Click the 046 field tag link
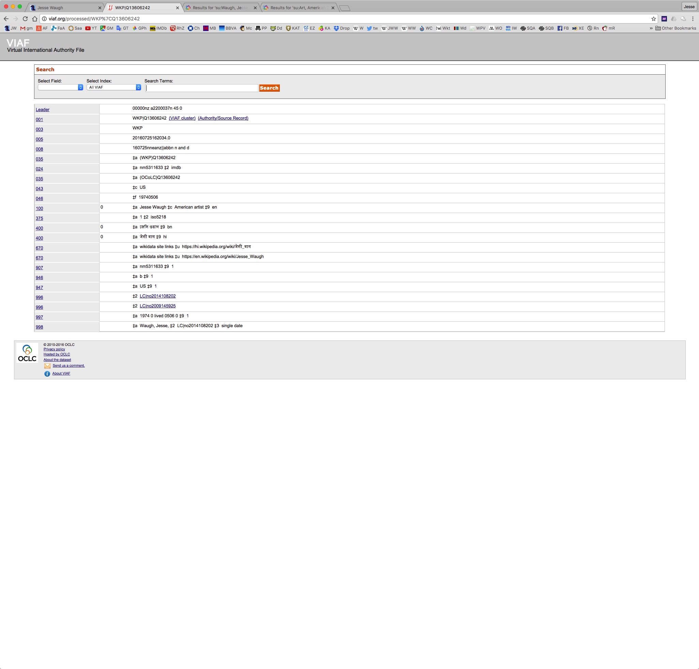 (39, 199)
